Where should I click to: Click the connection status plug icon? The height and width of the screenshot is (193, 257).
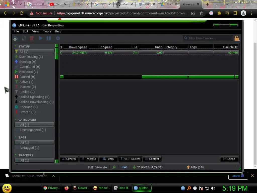(x=114, y=167)
